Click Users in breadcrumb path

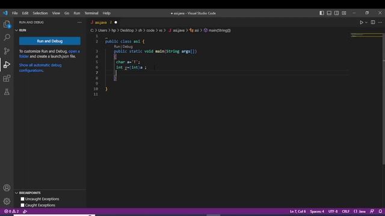coord(103,31)
